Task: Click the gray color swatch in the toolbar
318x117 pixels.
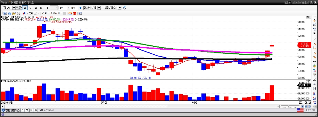Action: (x=64, y=13)
